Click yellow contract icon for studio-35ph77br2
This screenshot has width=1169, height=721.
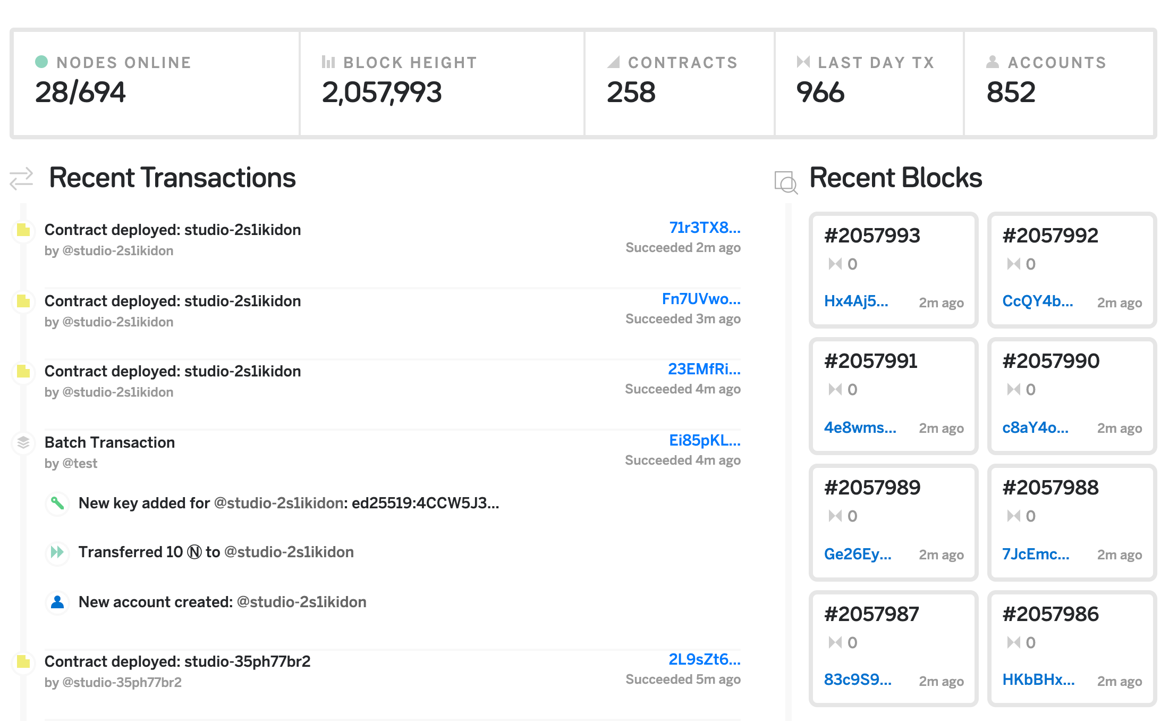pos(23,661)
